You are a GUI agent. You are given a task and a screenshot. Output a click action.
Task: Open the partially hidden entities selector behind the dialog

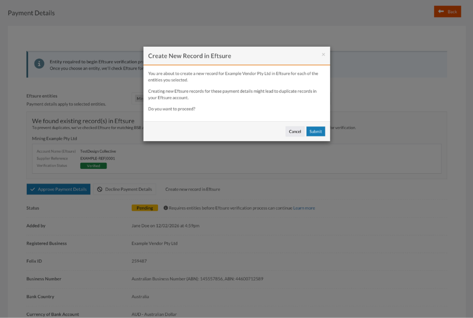(x=139, y=98)
